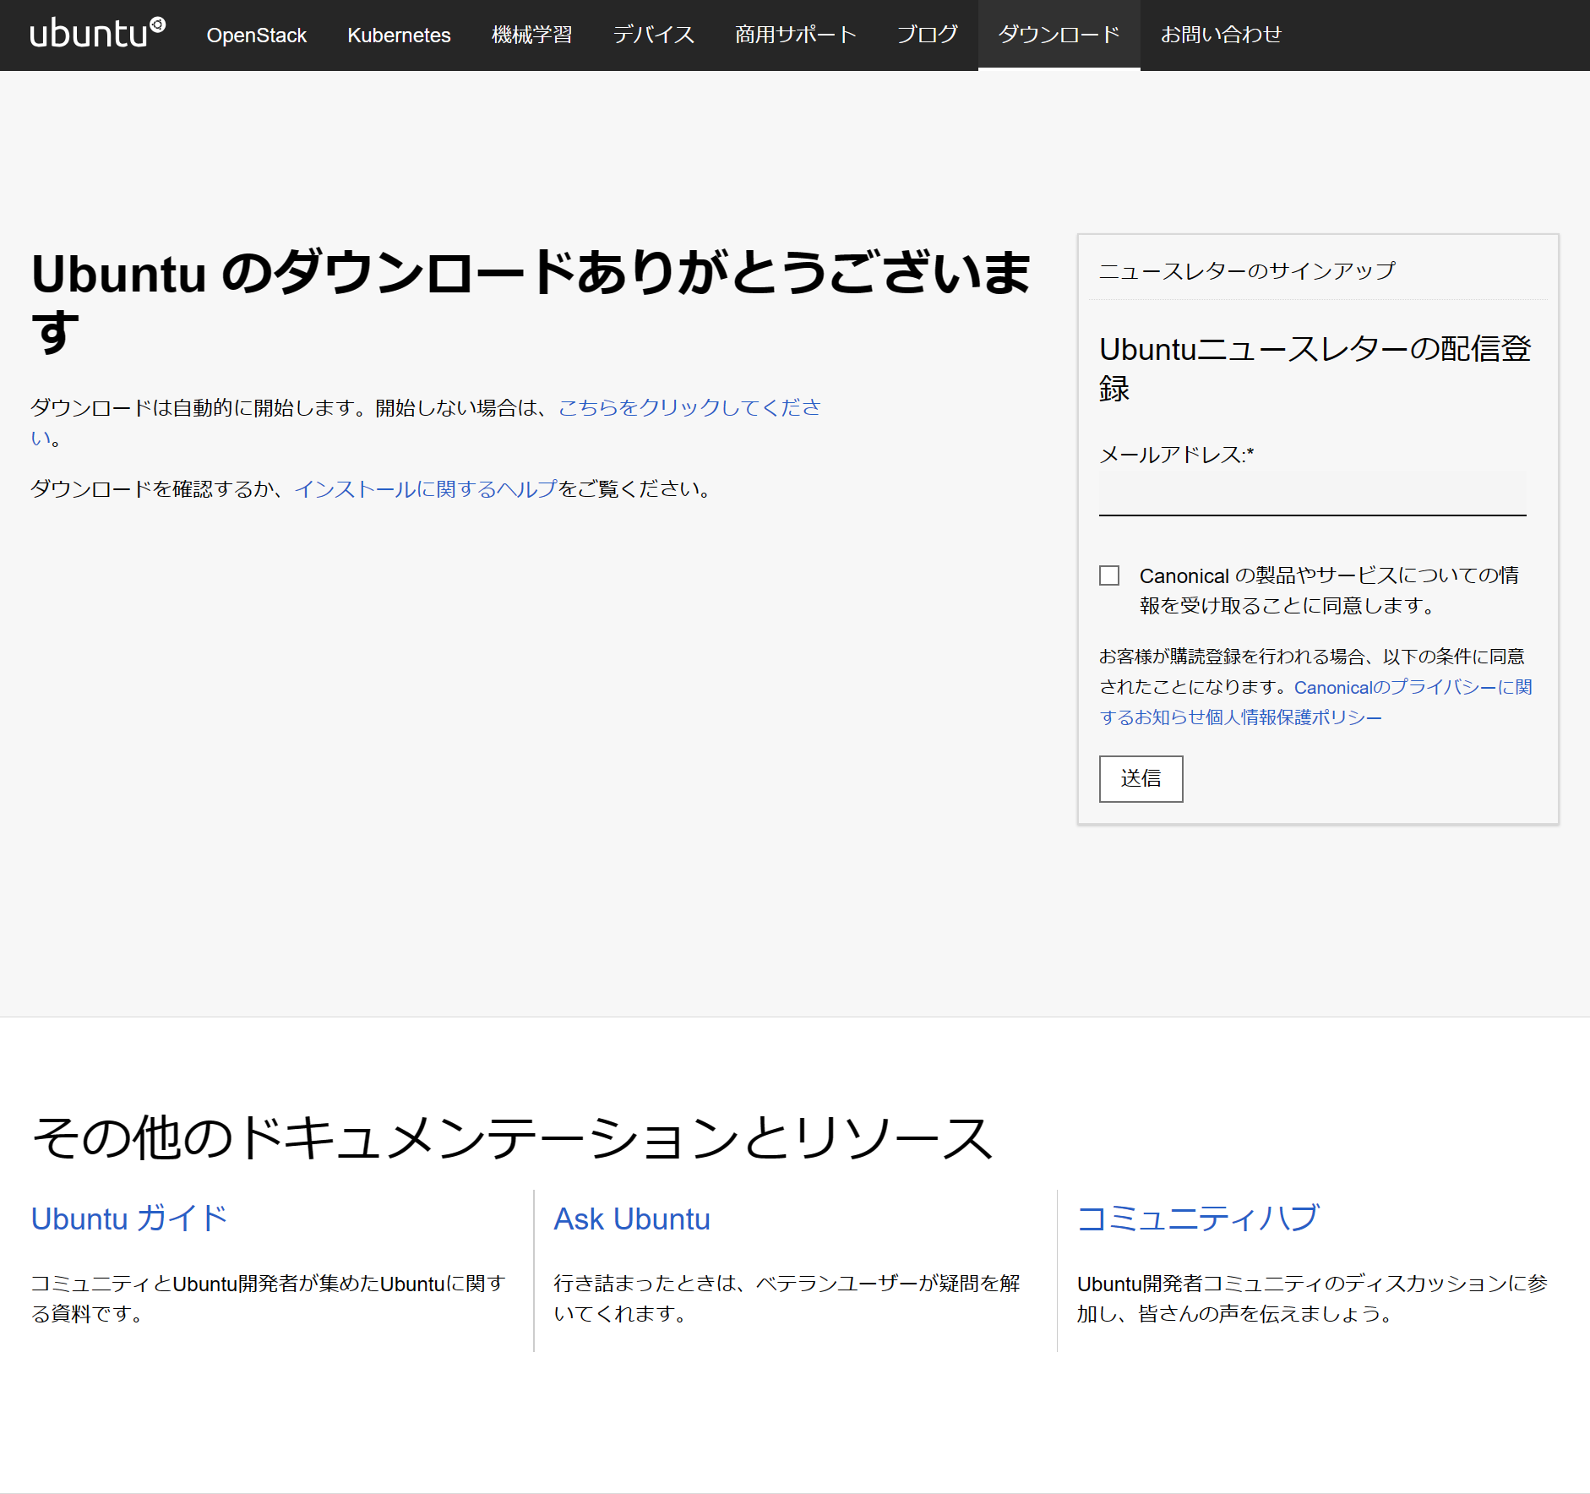The height and width of the screenshot is (1494, 1590).
Task: Click the description text under Ask Ubuntu
Action: (x=787, y=1299)
